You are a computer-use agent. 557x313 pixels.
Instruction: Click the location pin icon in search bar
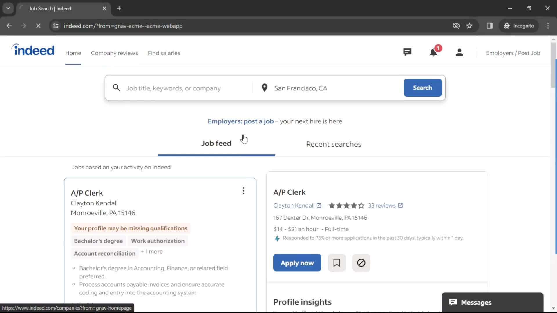click(x=264, y=88)
